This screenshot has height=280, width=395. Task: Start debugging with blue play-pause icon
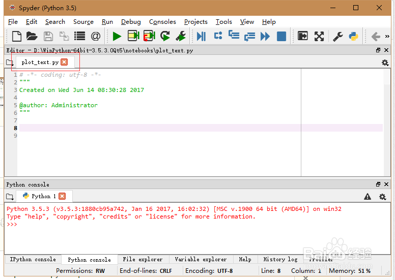point(201,36)
